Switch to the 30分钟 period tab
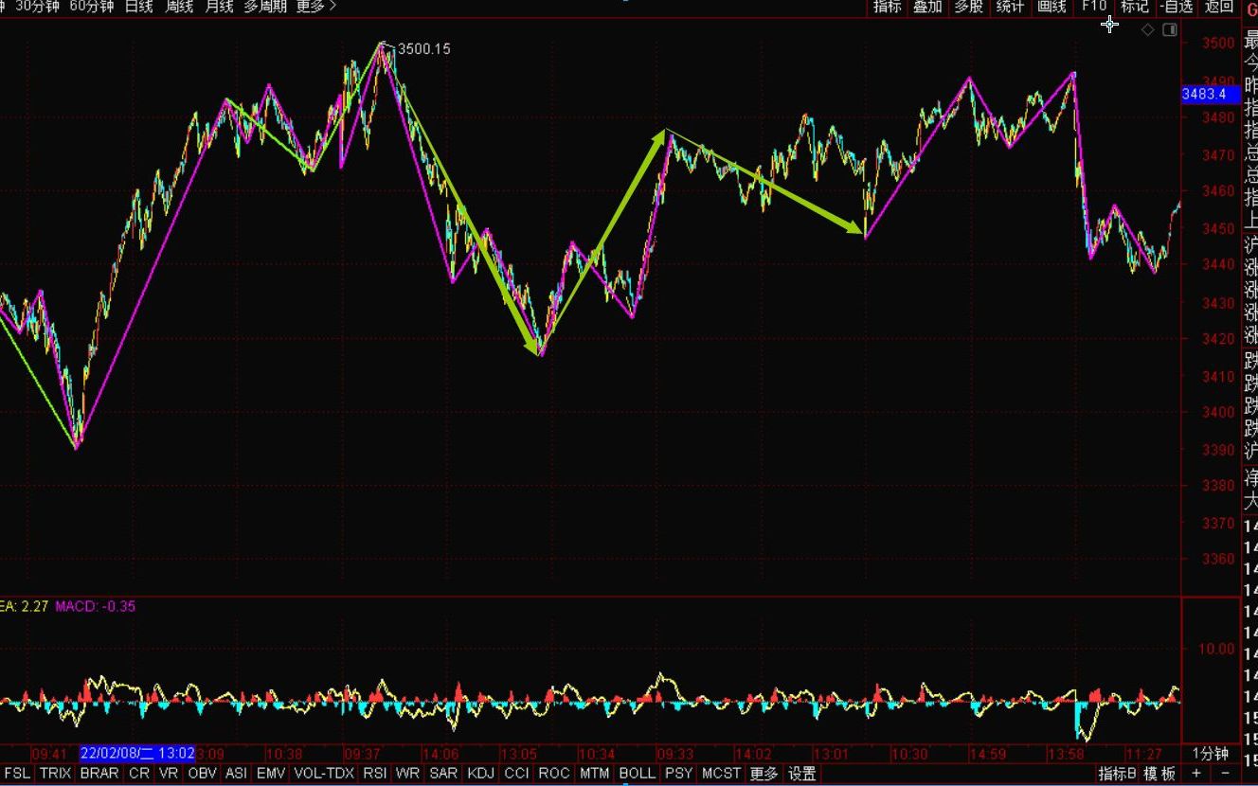The image size is (1258, 786). point(38,7)
